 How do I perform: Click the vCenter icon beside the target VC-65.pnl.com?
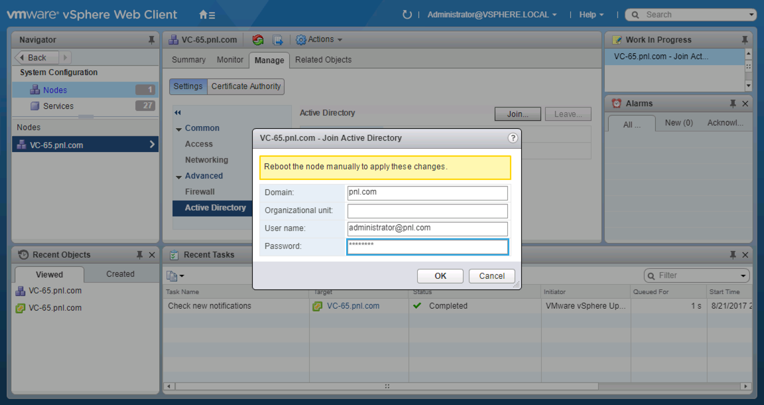317,306
